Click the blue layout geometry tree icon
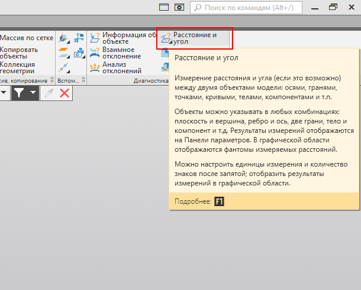Screen dimensions: 361x290 79,38
